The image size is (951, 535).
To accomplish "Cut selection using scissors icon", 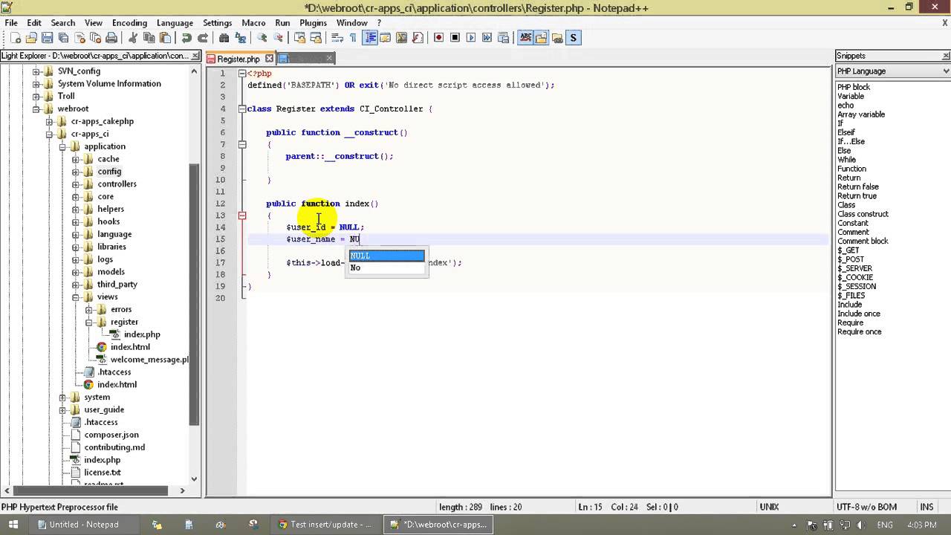I will (133, 38).
